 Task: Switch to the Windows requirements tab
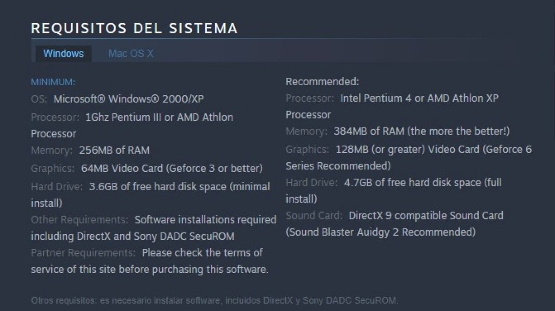pos(63,54)
